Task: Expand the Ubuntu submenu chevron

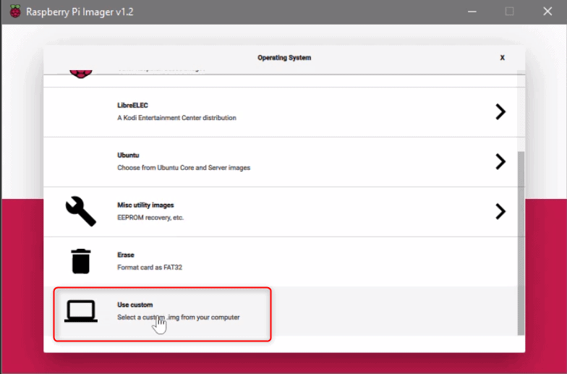Action: [x=500, y=162]
